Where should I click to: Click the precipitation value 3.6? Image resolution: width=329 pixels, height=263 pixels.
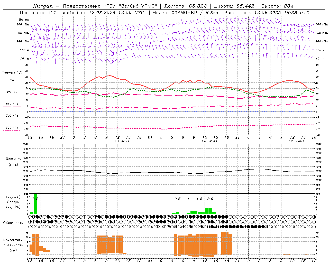click(x=210, y=199)
